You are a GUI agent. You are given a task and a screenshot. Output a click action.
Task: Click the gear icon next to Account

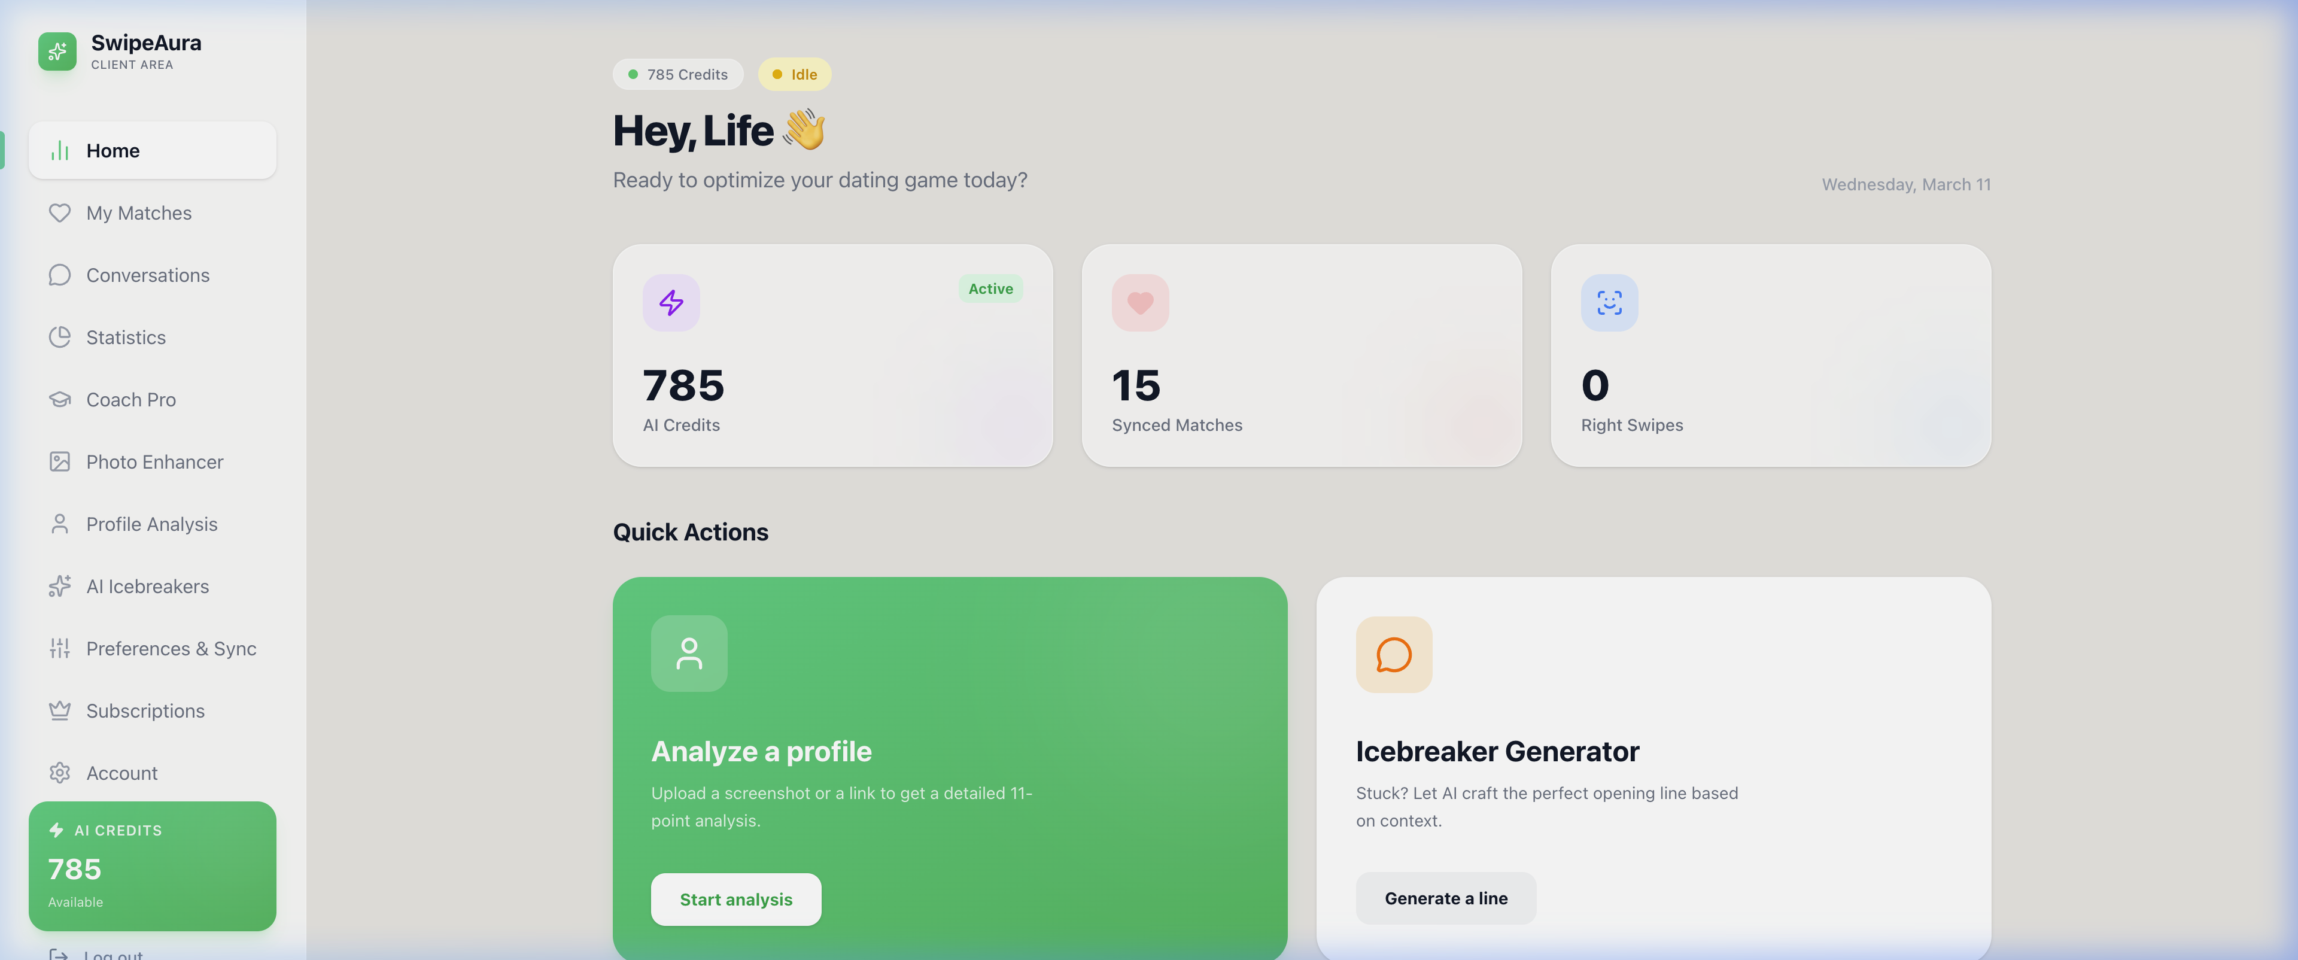(x=60, y=773)
